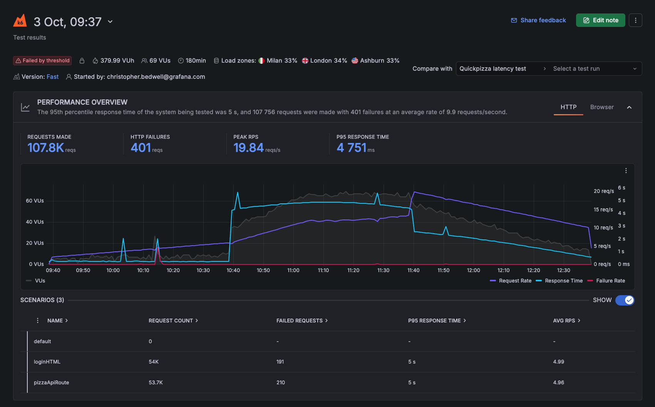Disable the SHOW toggle for scenarios
The width and height of the screenshot is (655, 407).
625,300
